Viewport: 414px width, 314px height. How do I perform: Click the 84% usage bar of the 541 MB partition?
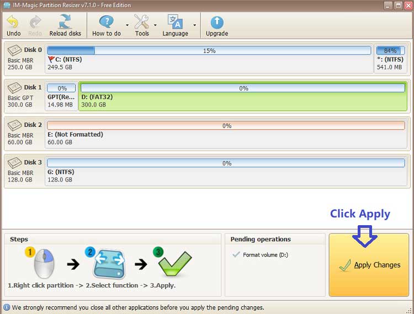(x=390, y=51)
